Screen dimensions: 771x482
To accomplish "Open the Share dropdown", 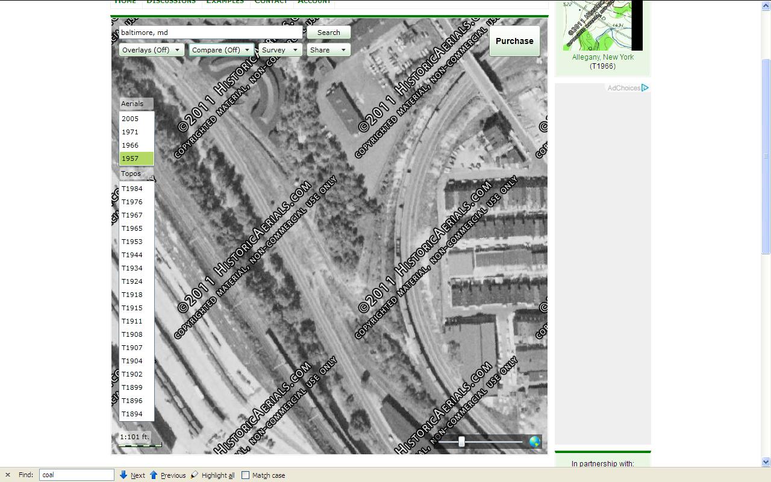I will [x=328, y=50].
